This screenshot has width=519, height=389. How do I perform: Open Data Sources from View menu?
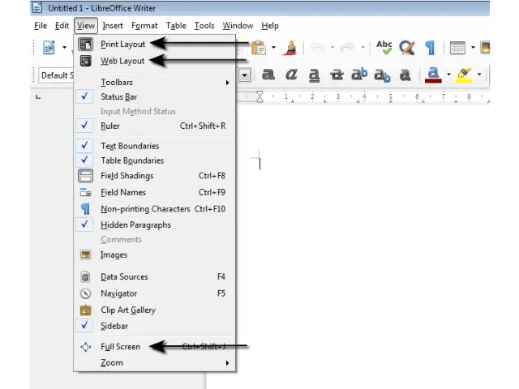[154, 276]
